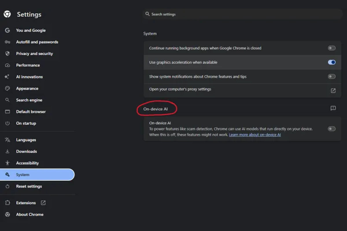Enable the On-device AI toggle
This screenshot has height=231, width=347.
pyautogui.click(x=332, y=129)
